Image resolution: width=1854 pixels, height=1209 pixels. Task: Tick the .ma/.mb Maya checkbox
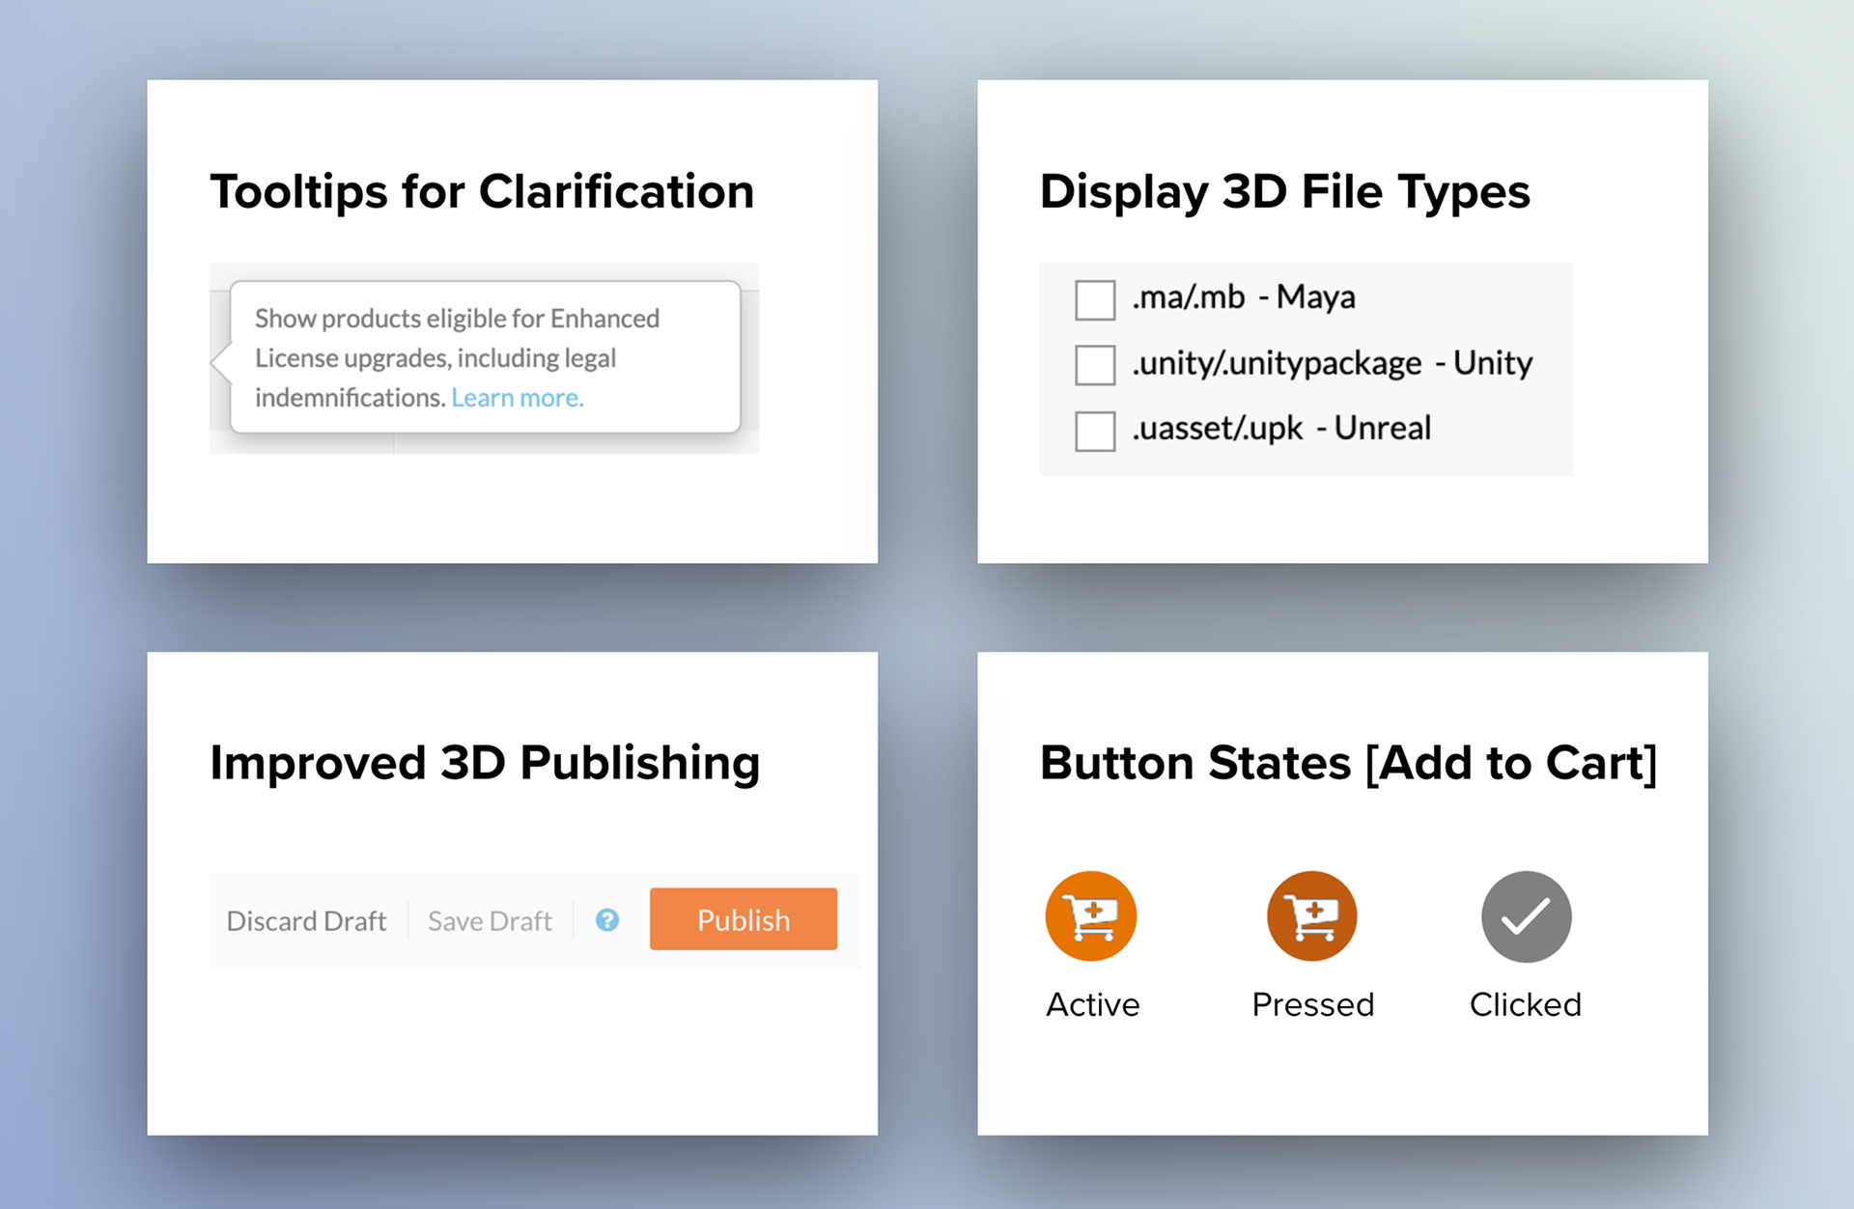pos(1095,299)
